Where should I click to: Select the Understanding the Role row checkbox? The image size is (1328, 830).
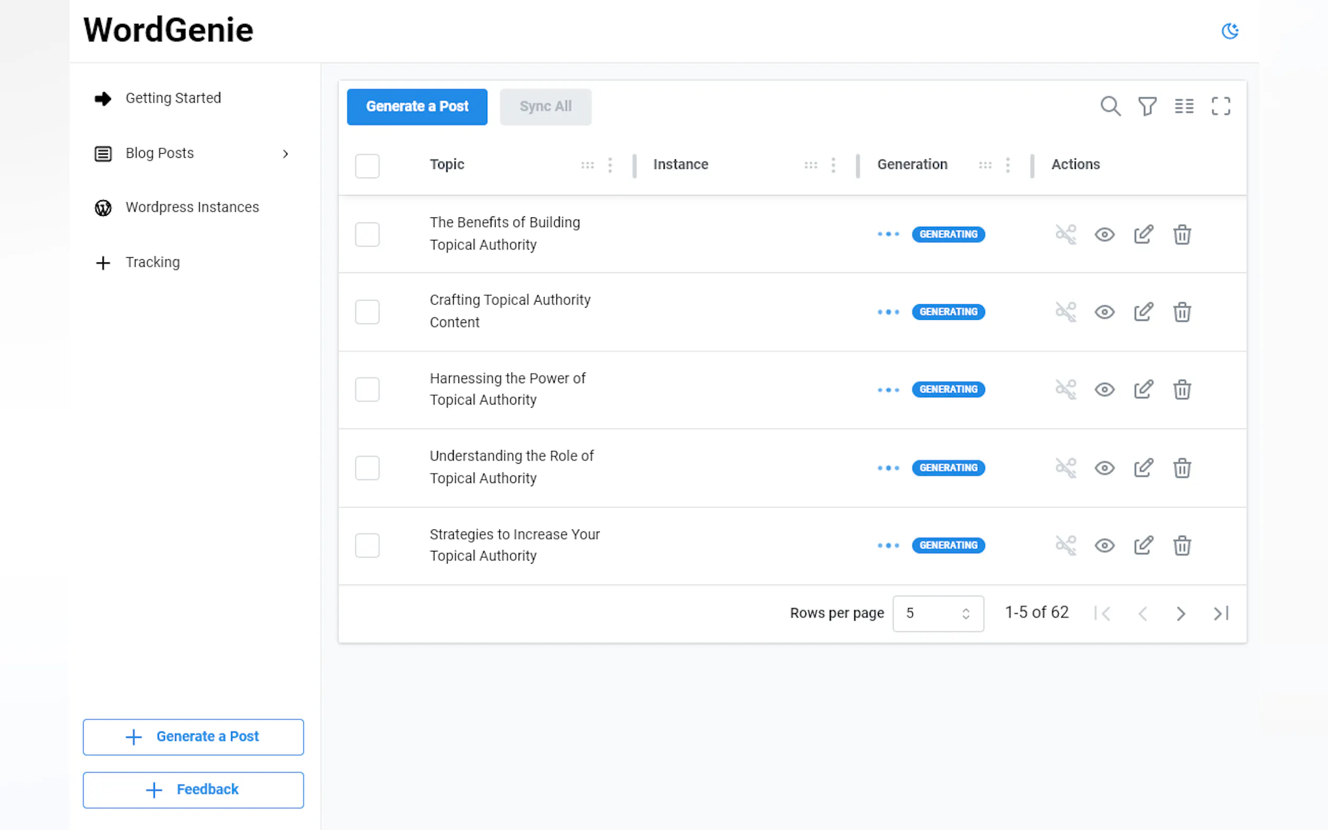[367, 468]
